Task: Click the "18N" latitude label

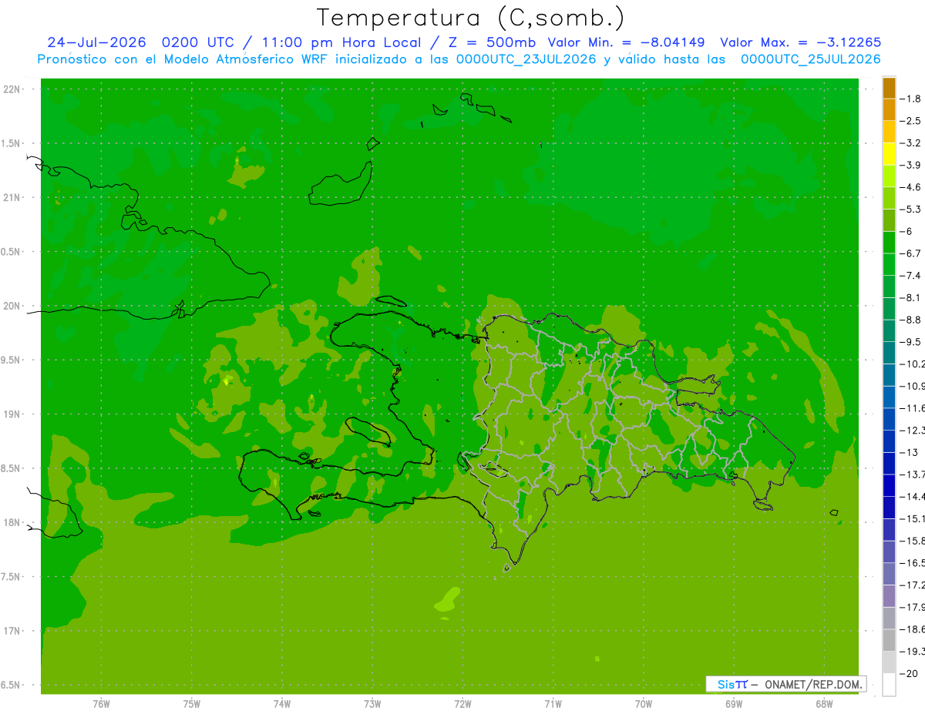Action: click(12, 523)
